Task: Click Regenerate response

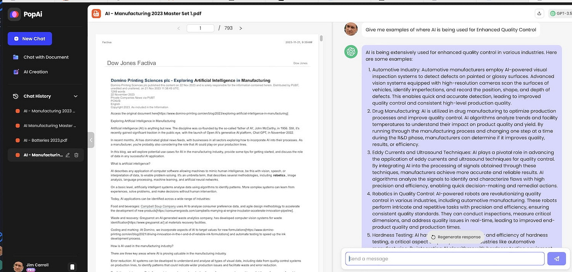Action: (455, 237)
